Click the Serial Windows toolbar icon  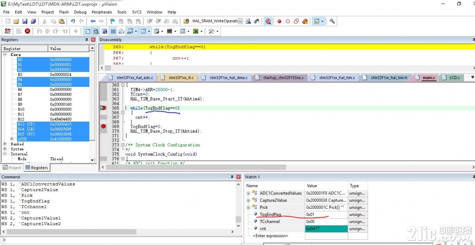[156, 31]
